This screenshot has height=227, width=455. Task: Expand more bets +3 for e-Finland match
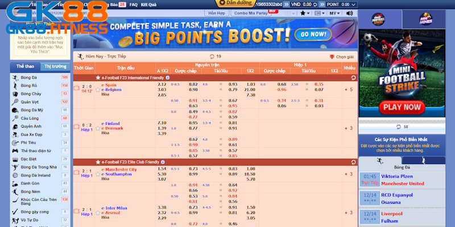click(x=349, y=128)
